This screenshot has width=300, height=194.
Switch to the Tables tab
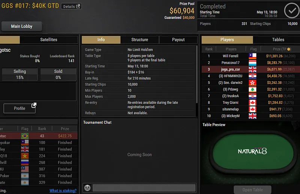point(278,40)
